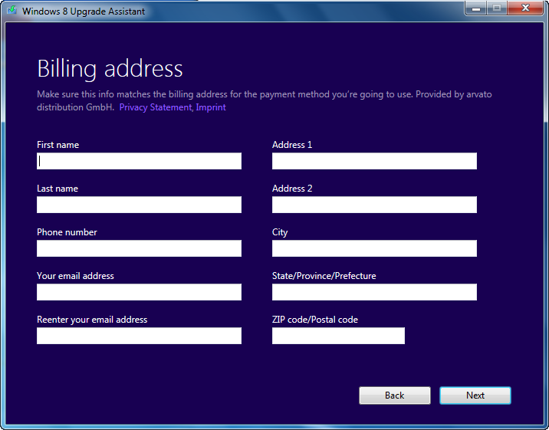Screen dimensions: 549x430
Task: Click the 'Address 1' label
Action: pyautogui.click(x=292, y=145)
